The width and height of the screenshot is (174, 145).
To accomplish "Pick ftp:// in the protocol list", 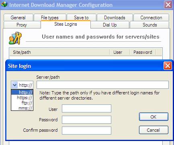I will click(x=22, y=103).
